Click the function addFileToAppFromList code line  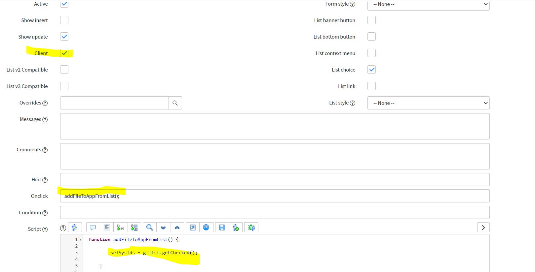coord(134,240)
